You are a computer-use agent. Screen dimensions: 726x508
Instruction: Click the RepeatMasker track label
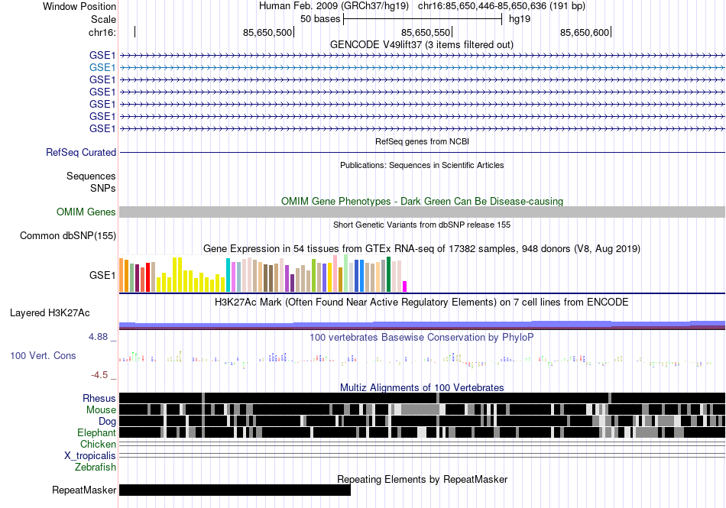84,490
